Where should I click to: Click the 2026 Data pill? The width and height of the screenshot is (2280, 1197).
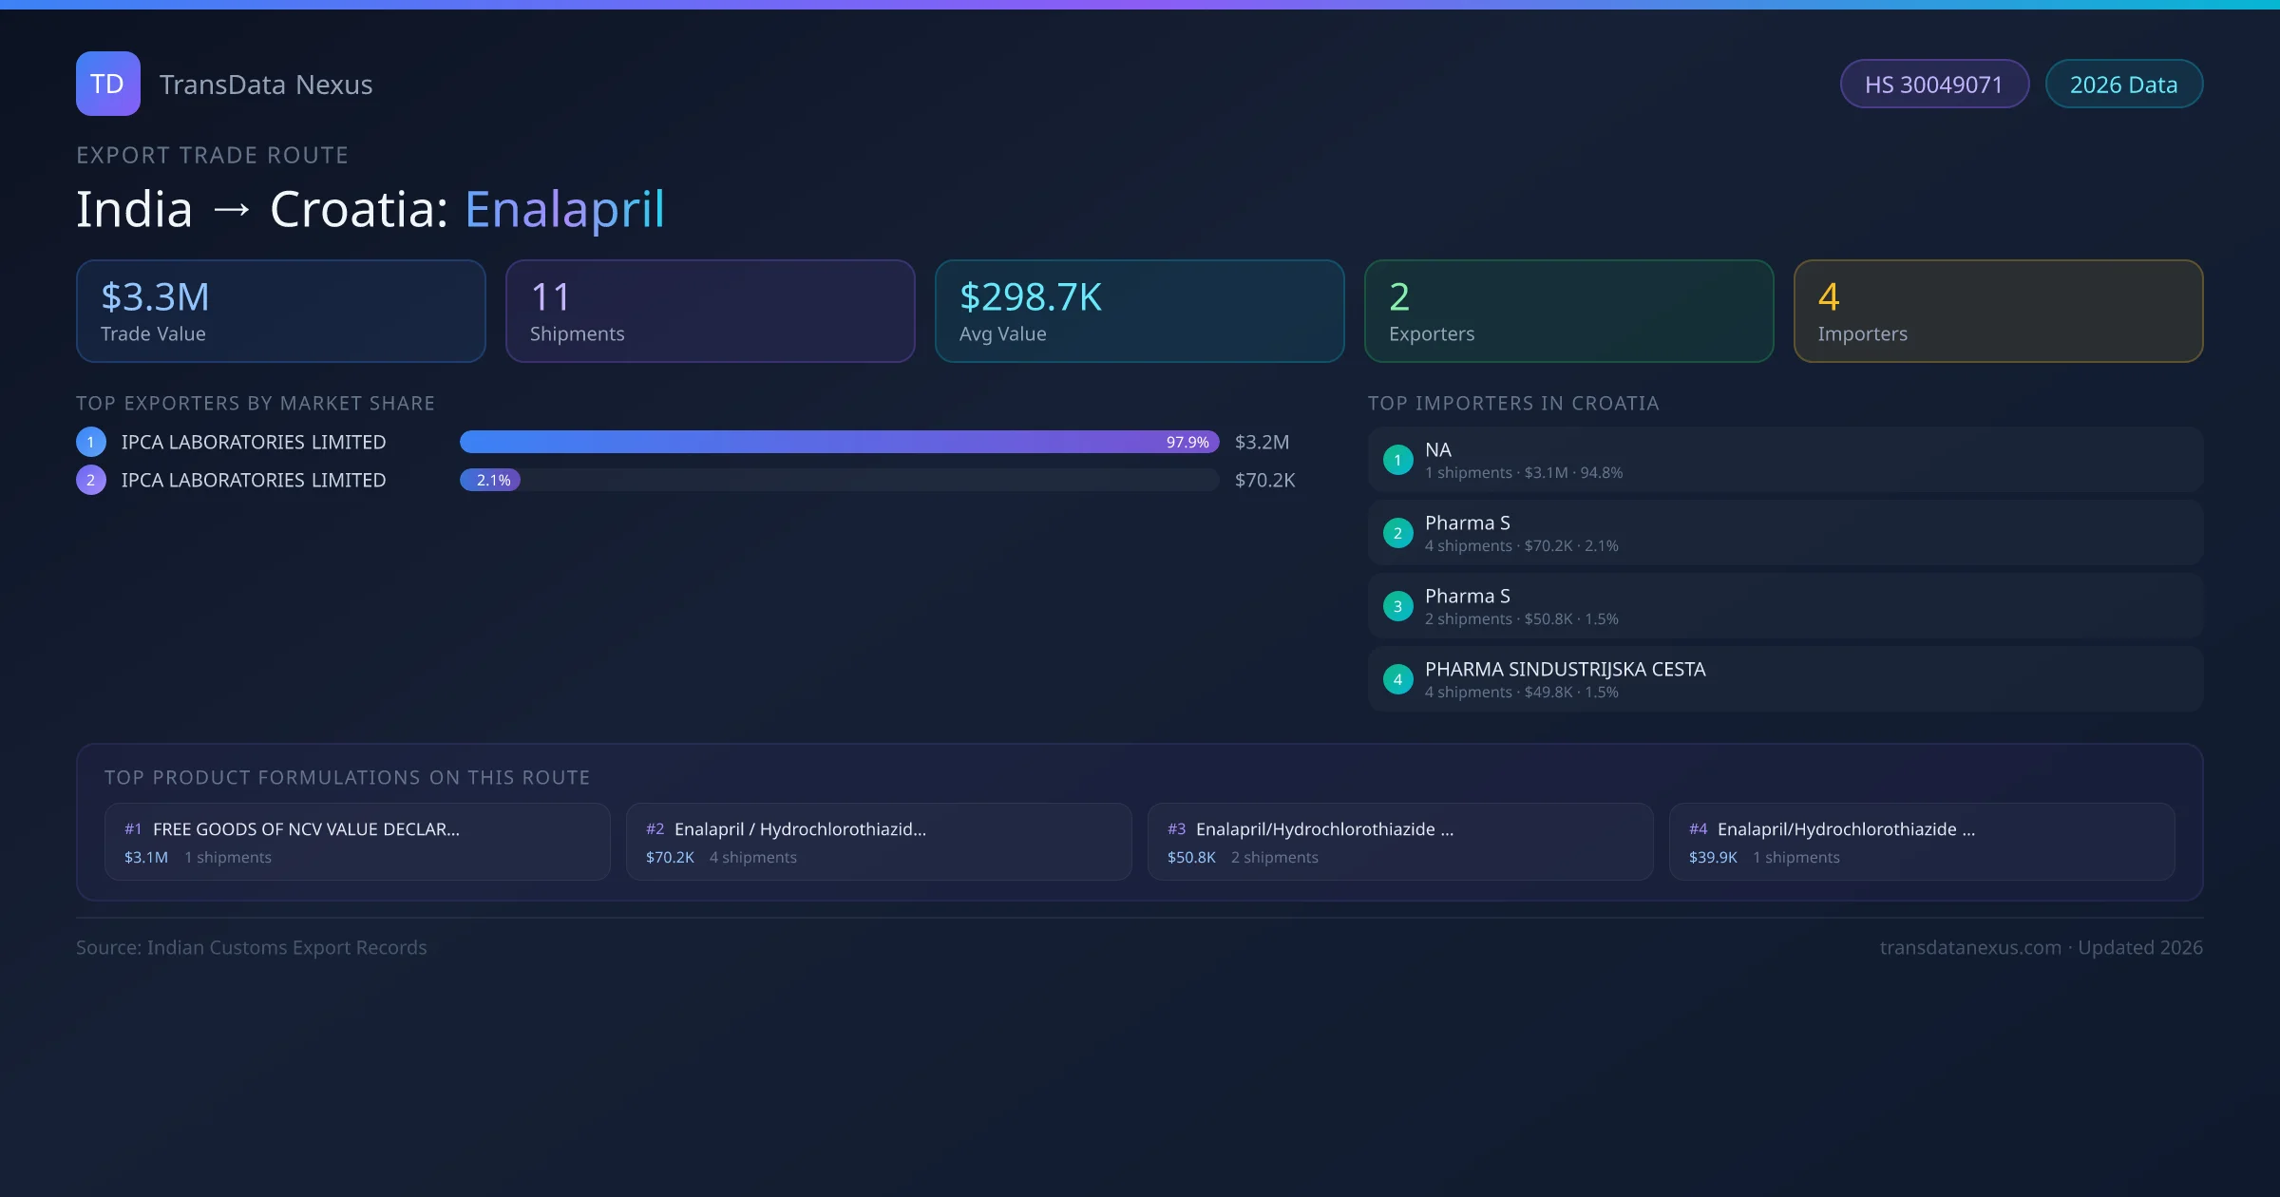click(2123, 85)
